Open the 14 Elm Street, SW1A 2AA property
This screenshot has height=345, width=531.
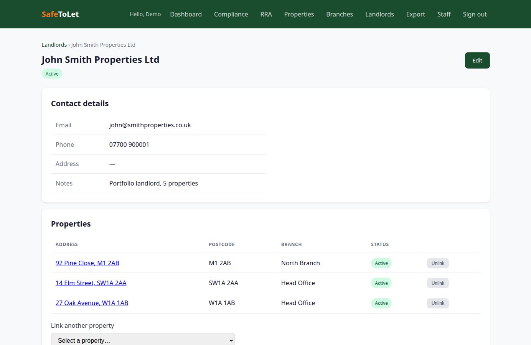(x=91, y=283)
